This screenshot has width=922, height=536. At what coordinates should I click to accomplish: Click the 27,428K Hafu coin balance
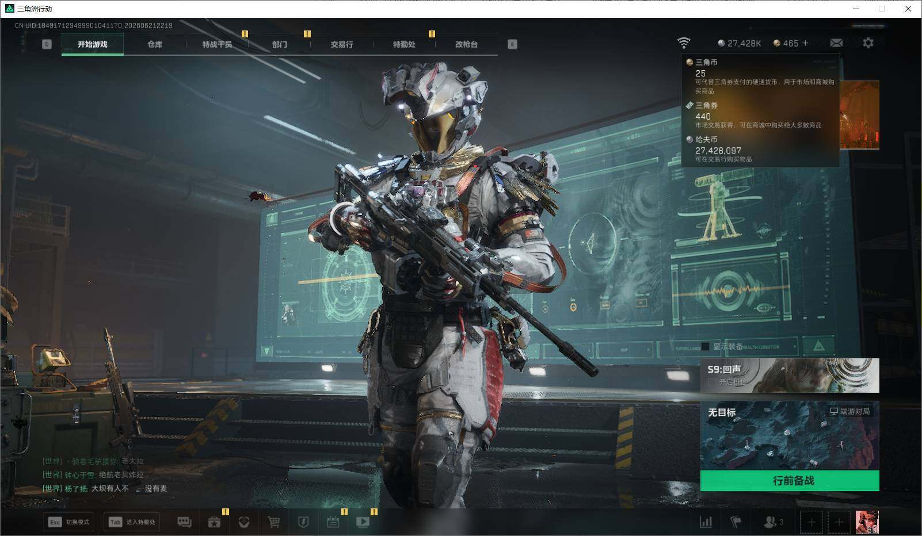740,43
